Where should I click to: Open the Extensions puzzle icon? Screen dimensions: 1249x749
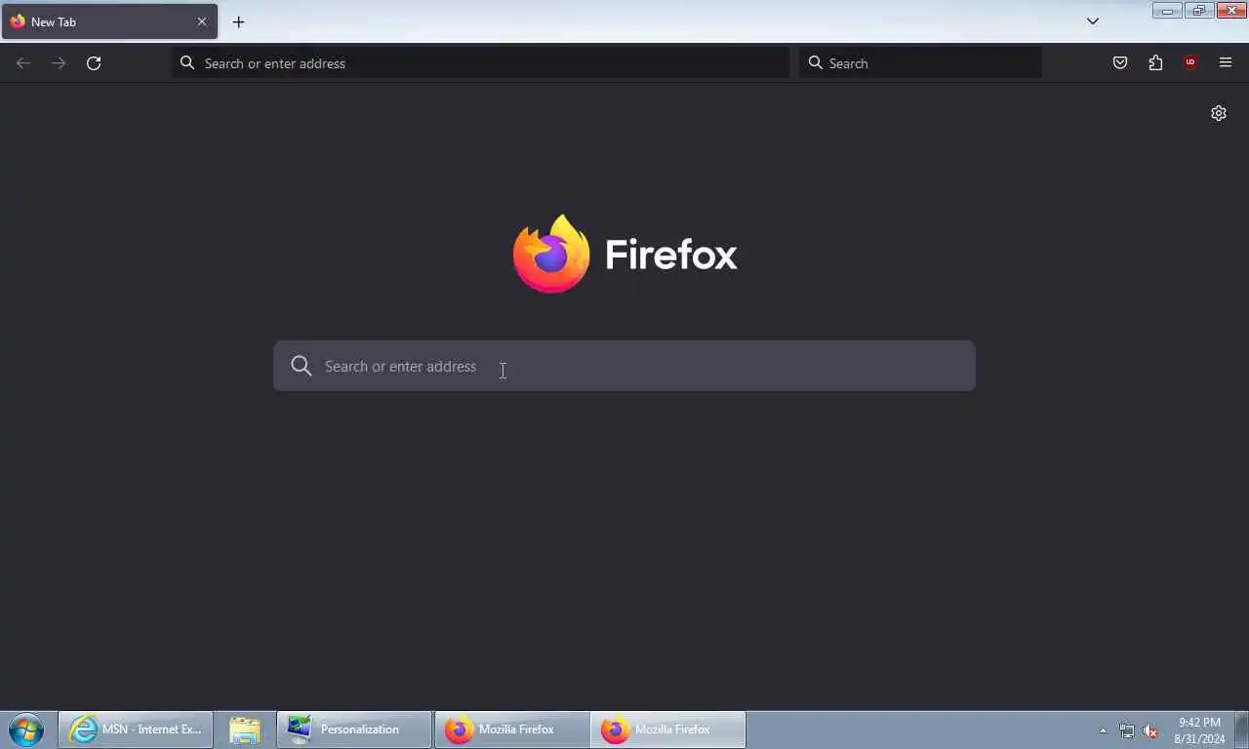point(1155,63)
